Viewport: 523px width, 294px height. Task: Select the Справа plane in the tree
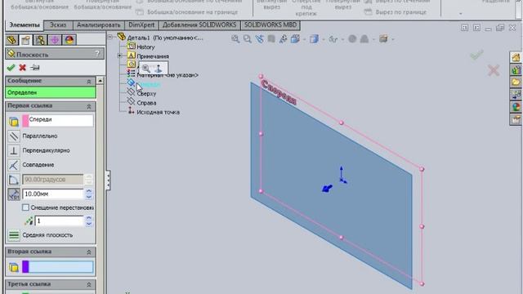click(x=146, y=103)
